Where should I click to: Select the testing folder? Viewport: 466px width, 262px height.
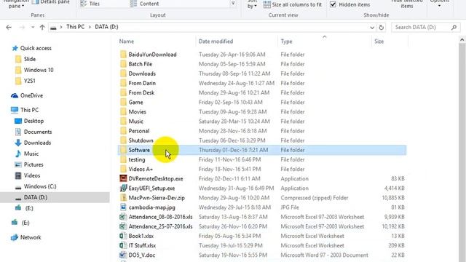[x=133, y=159]
